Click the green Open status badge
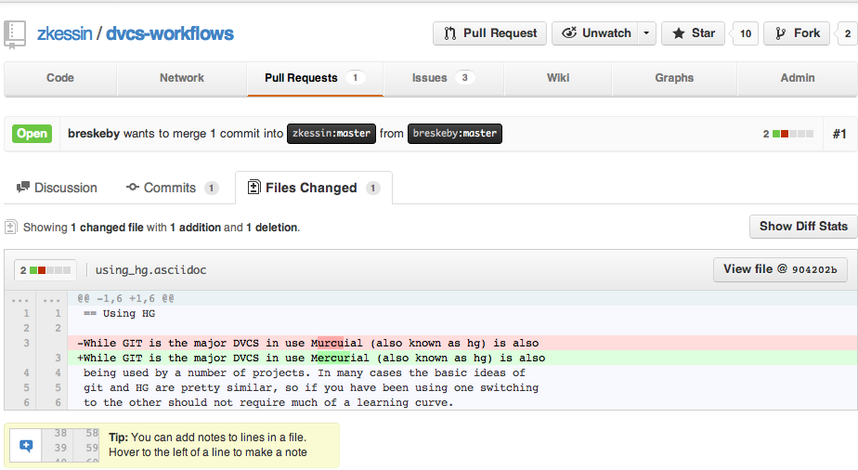Viewport: 858px width, 470px height. click(32, 134)
